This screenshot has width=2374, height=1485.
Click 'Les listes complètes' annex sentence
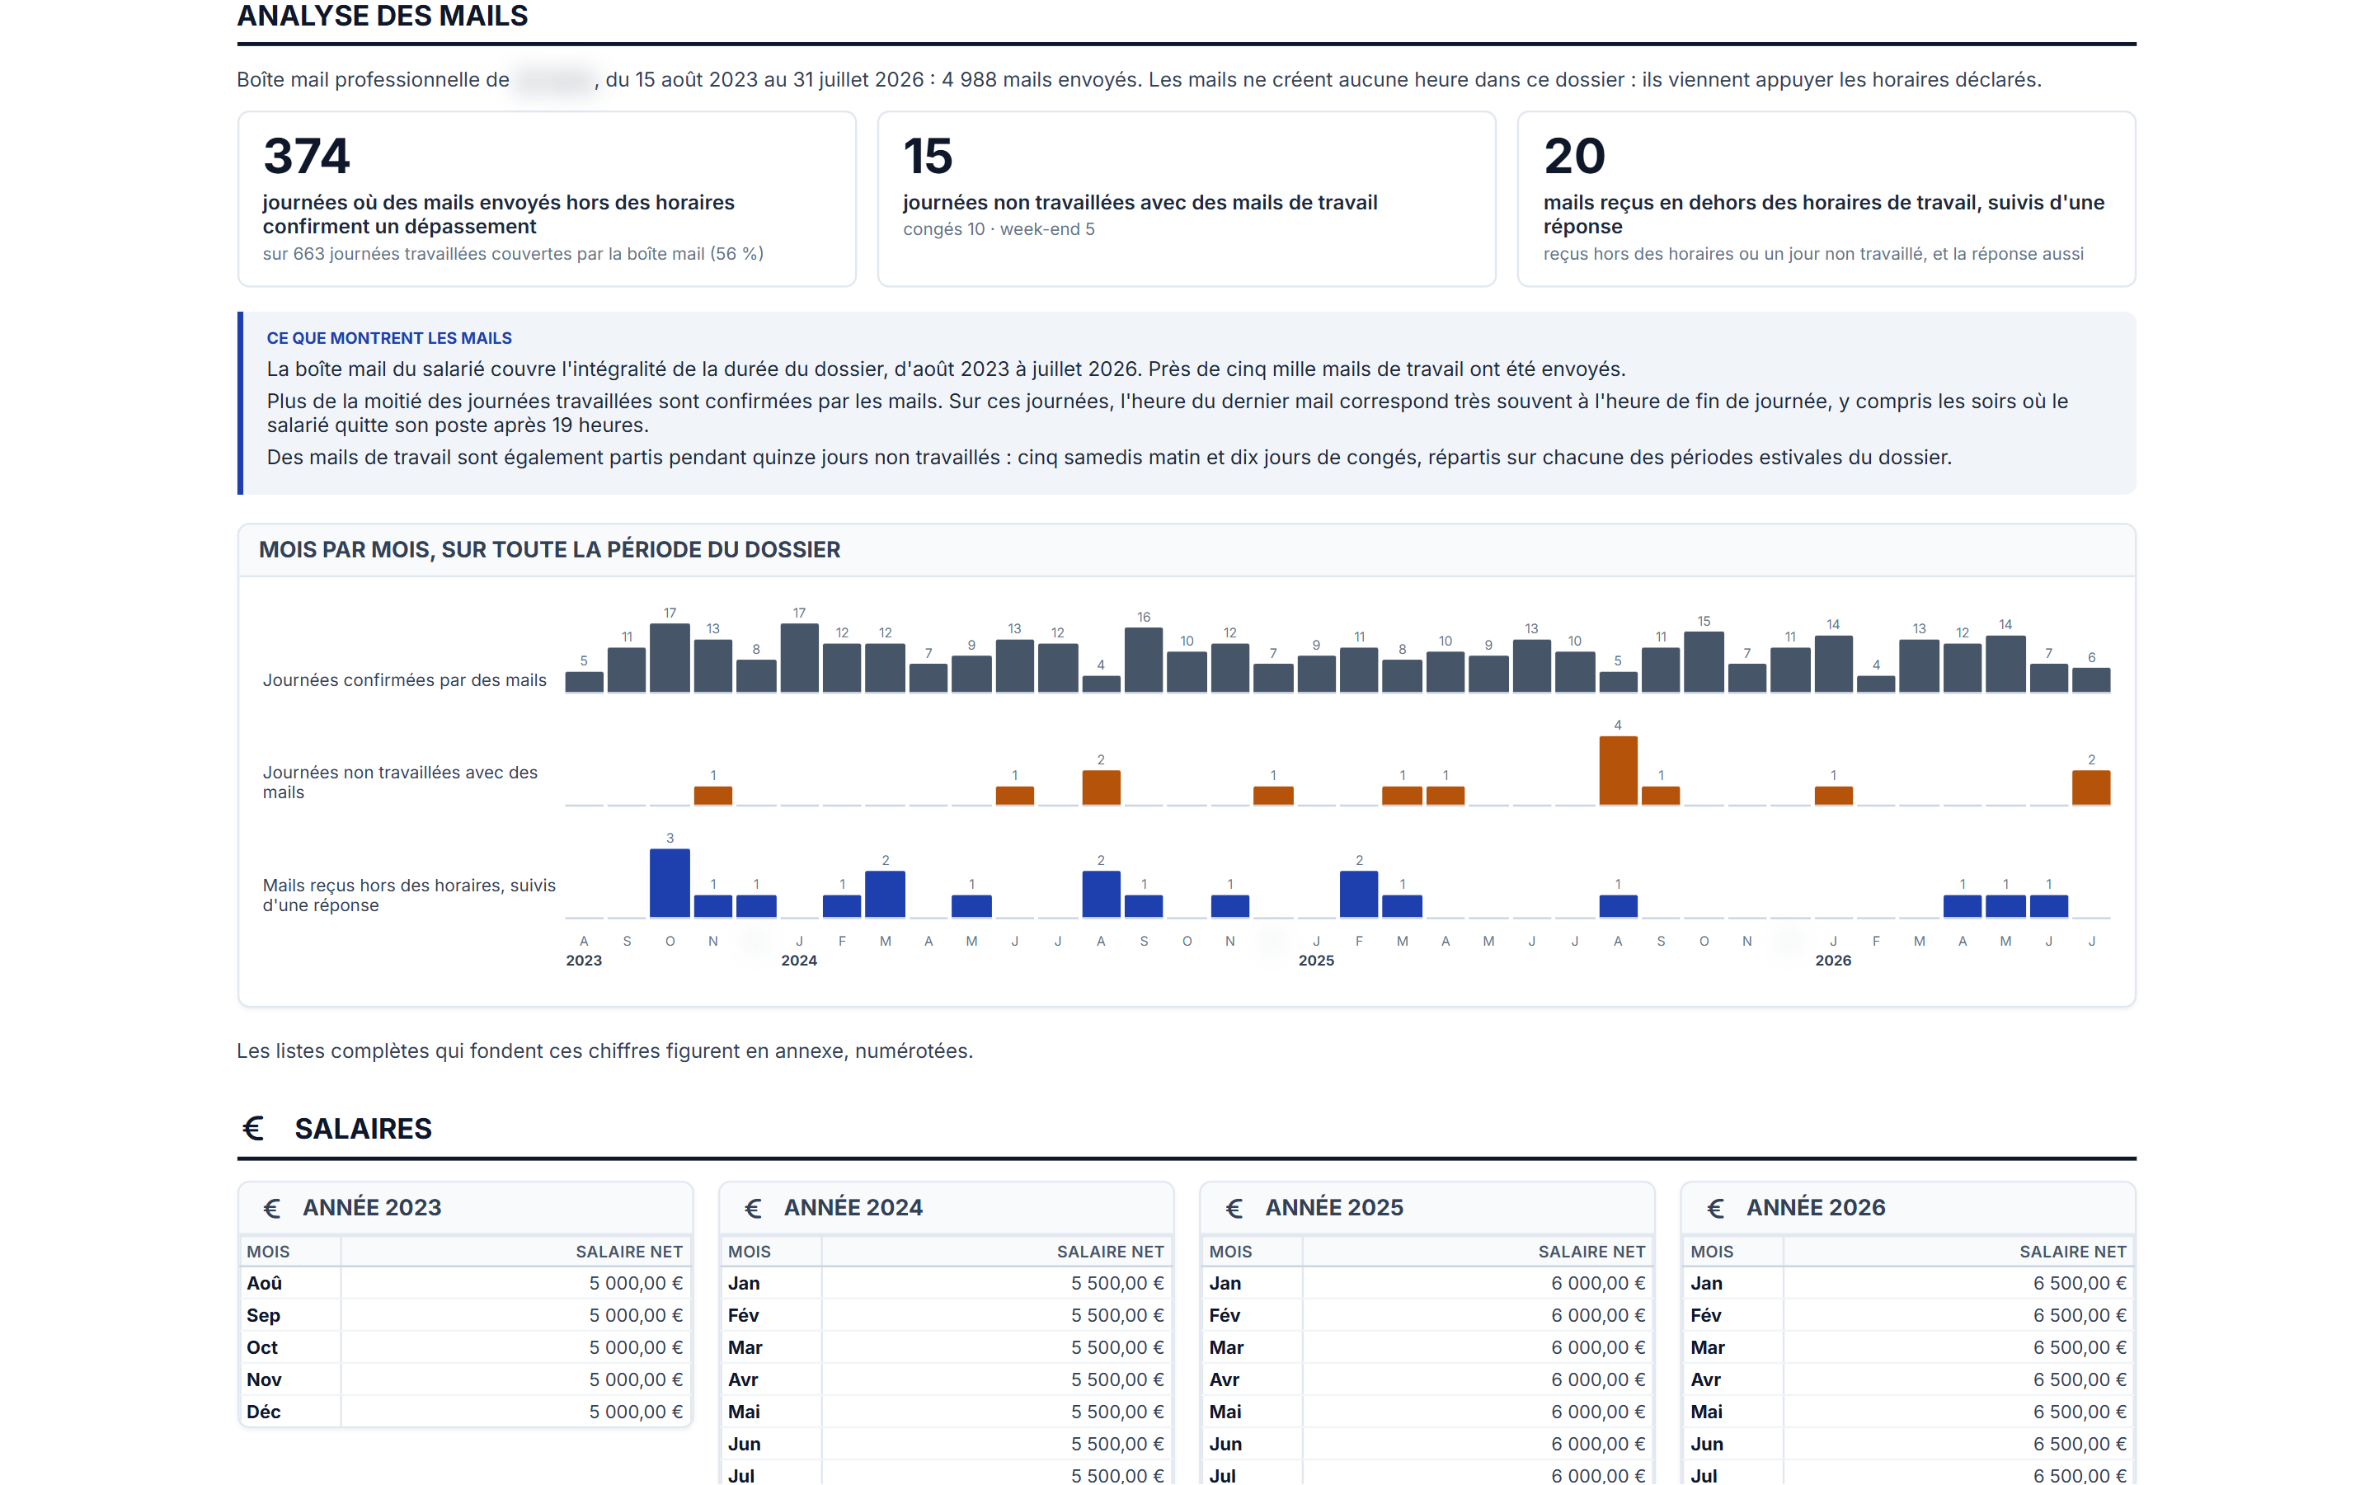(605, 1051)
